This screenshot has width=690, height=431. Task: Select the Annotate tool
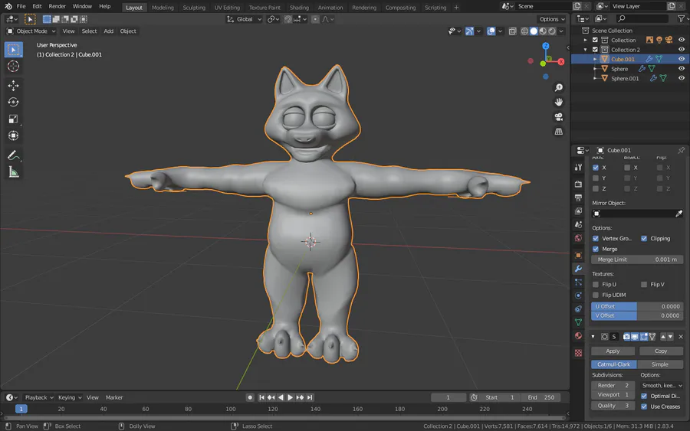13,155
